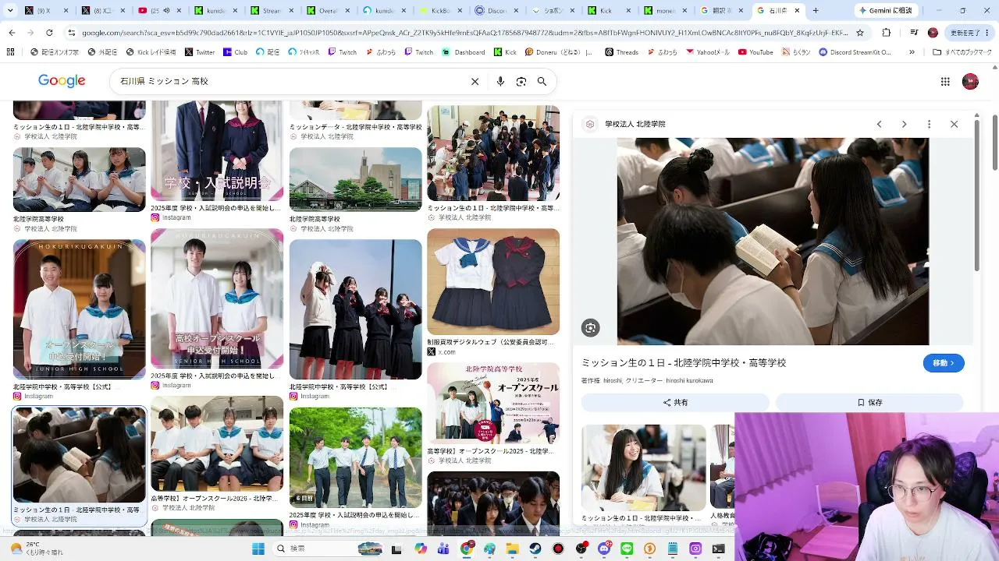The width and height of the screenshot is (999, 561).
Task: Mute audio on the YouTube tab
Action: pyautogui.click(x=166, y=11)
